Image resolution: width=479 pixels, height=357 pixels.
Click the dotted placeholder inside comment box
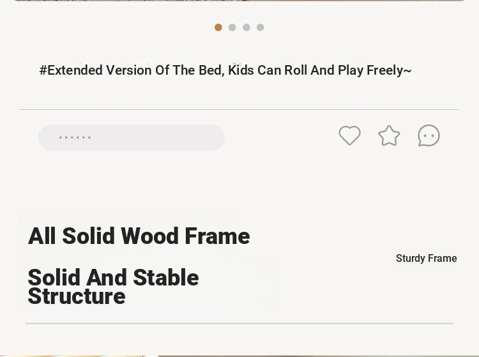tap(75, 137)
